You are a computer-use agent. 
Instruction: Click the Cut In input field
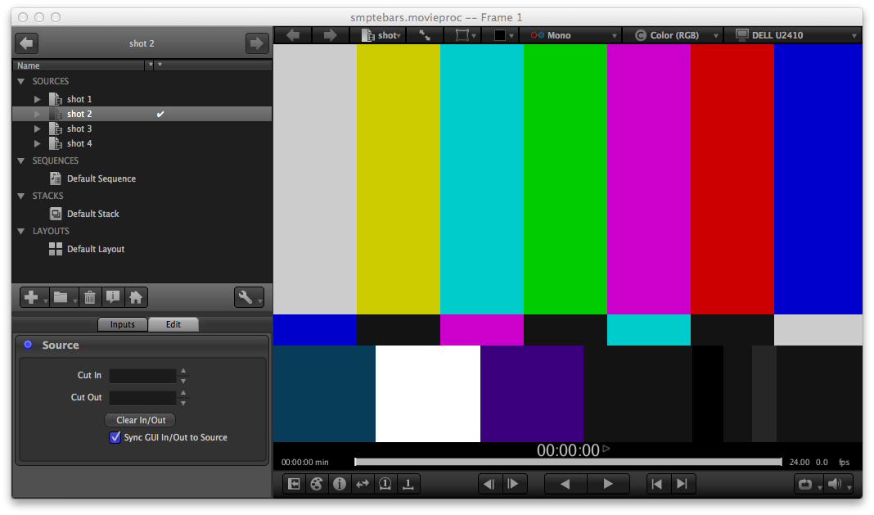[x=142, y=376]
